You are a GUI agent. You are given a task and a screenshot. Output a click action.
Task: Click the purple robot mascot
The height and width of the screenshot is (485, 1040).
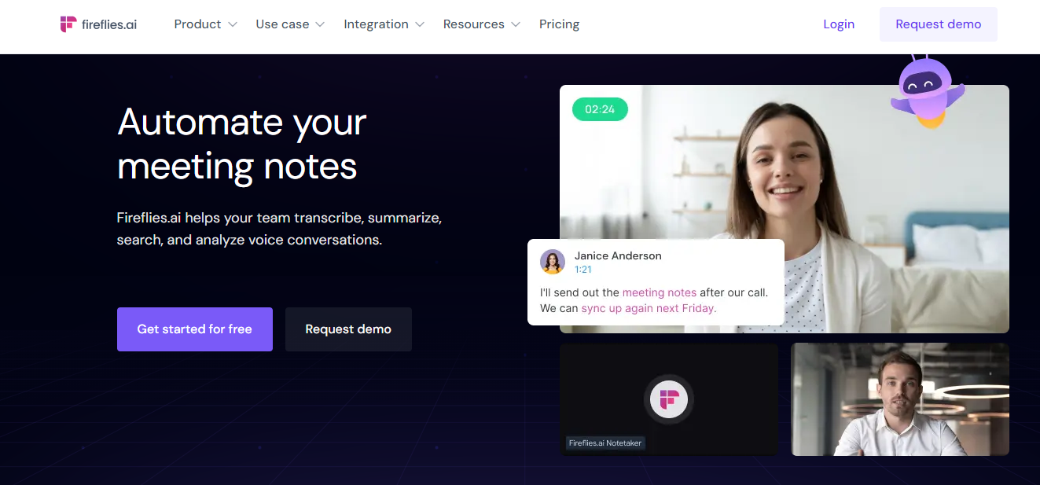point(928,92)
